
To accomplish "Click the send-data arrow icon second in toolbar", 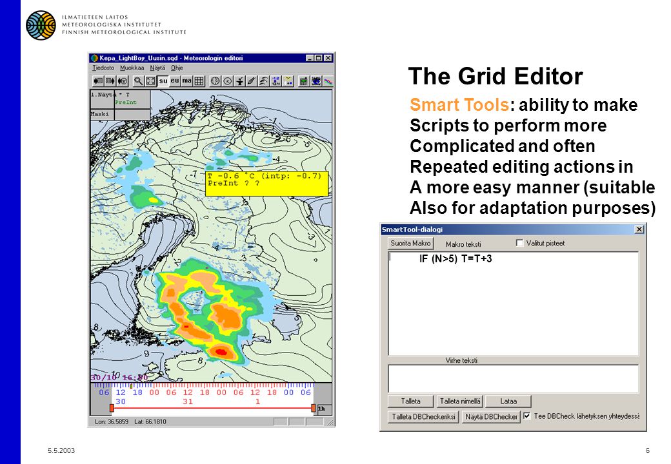I will pyautogui.click(x=110, y=81).
